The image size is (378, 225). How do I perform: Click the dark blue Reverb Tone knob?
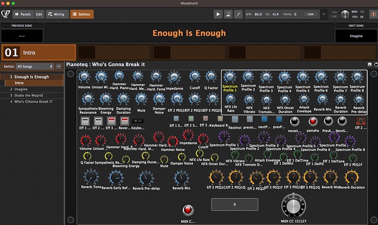(x=91, y=177)
